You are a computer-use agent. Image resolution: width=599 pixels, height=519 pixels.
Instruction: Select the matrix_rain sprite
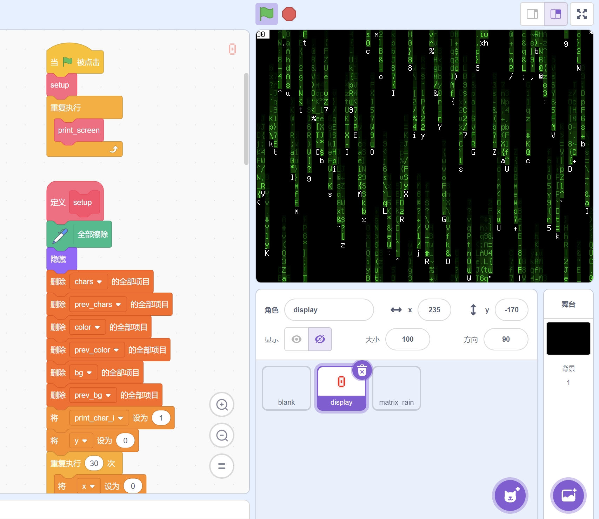coord(396,388)
